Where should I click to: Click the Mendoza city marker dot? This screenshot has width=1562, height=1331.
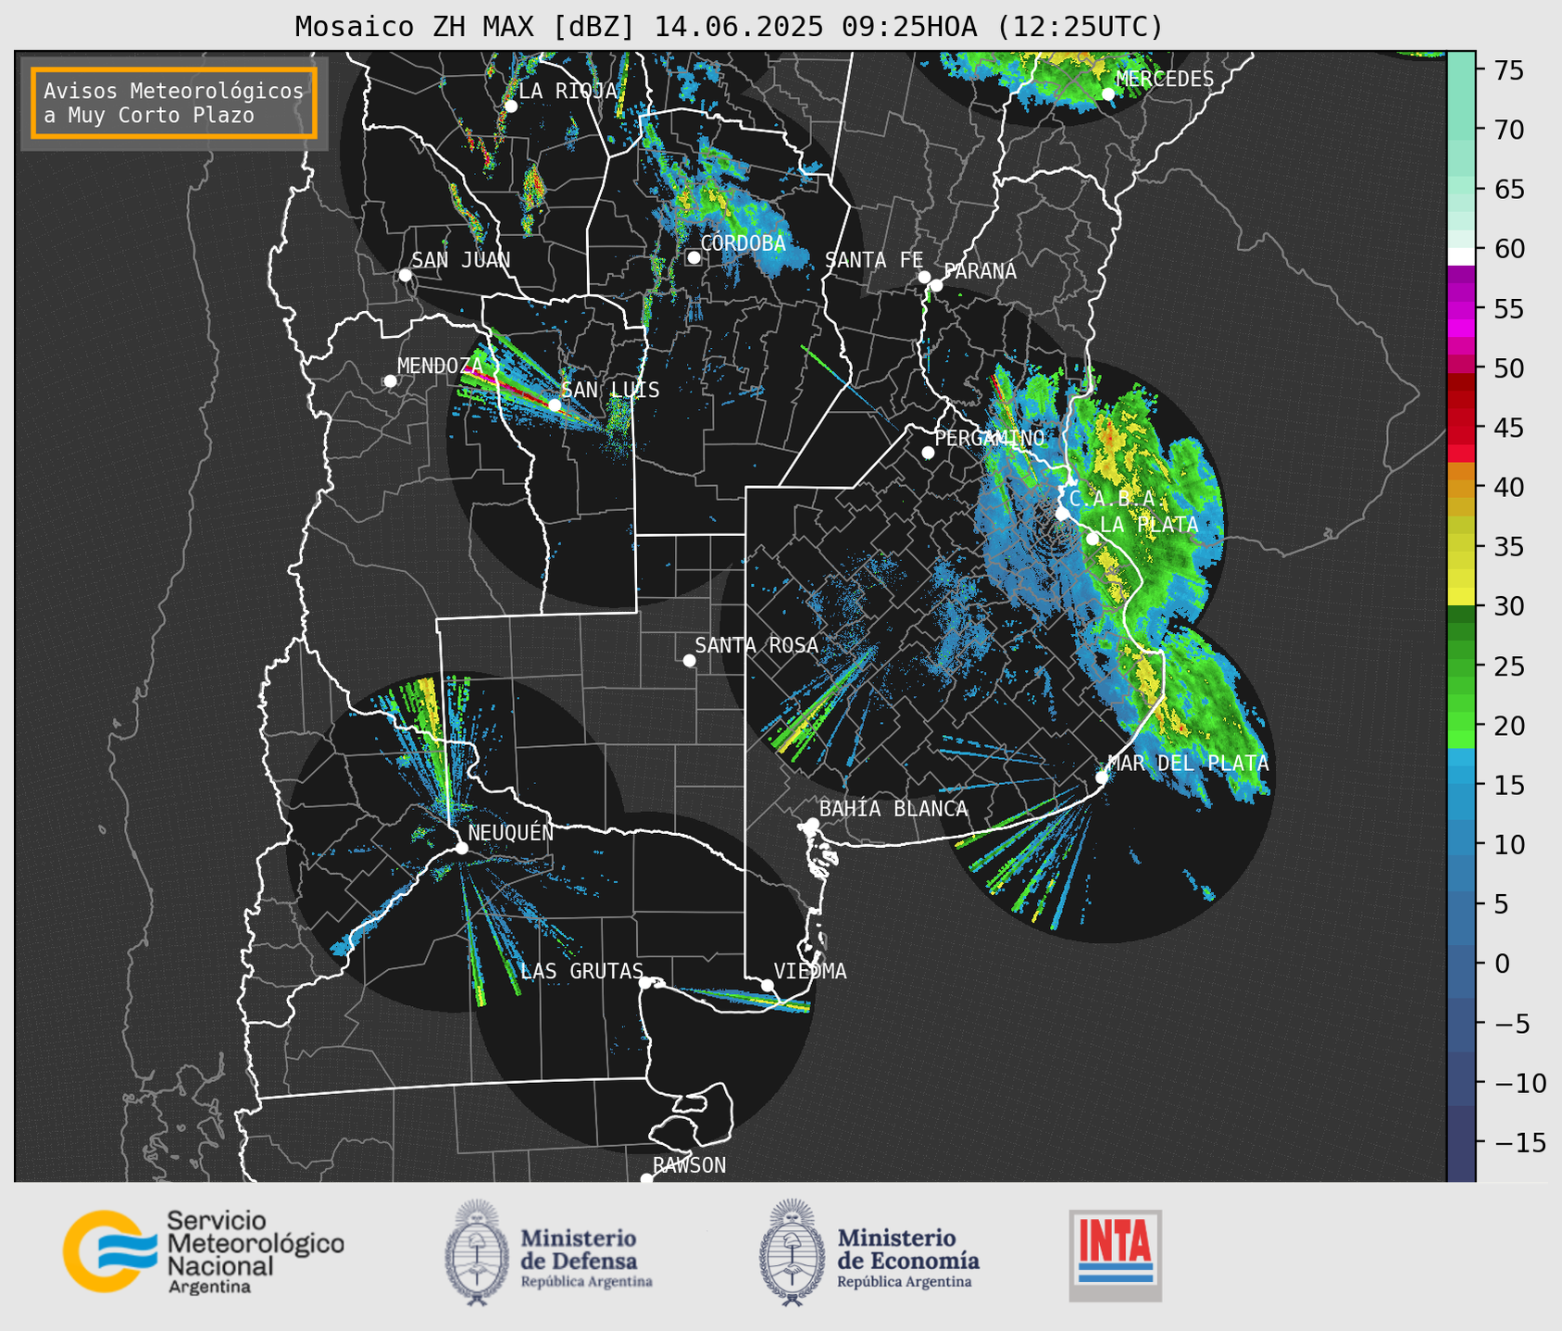coord(390,381)
